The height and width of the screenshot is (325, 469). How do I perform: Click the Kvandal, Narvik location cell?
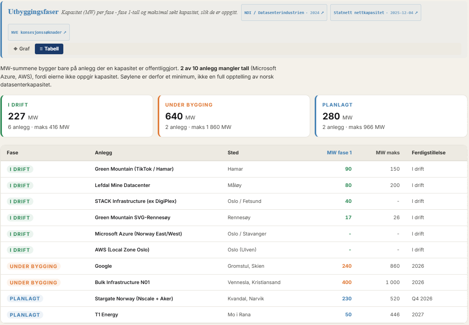point(246,298)
